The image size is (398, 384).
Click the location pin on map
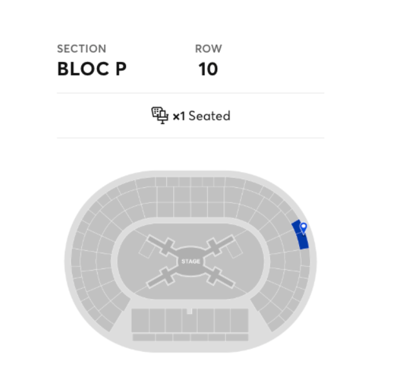pyautogui.click(x=304, y=227)
